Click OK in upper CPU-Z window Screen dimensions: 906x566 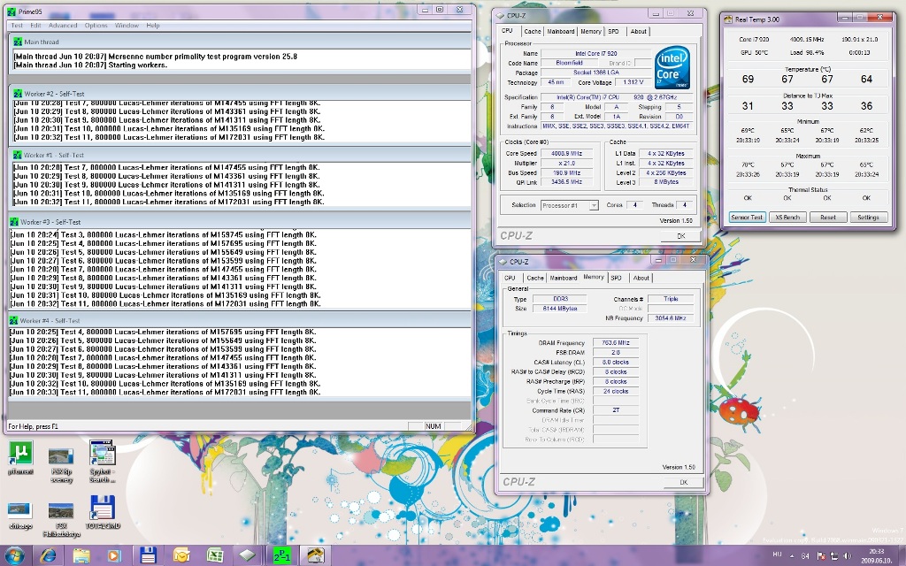click(x=681, y=235)
